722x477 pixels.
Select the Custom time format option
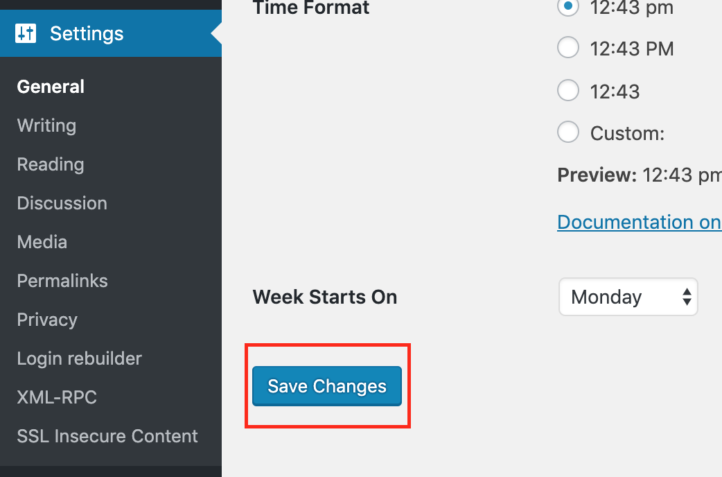point(568,132)
